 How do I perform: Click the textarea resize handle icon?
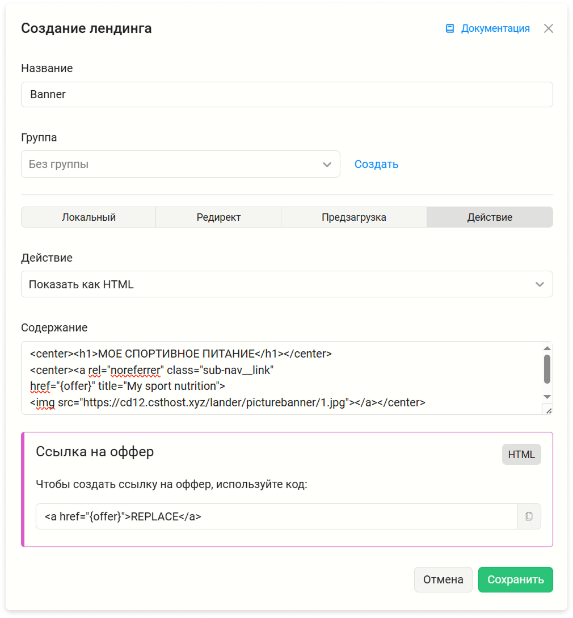click(548, 410)
